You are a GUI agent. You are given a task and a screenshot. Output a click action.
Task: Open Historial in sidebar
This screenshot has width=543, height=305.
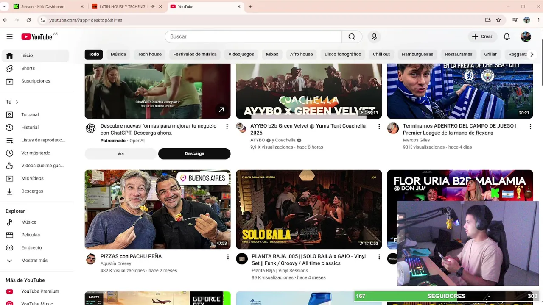35,128
